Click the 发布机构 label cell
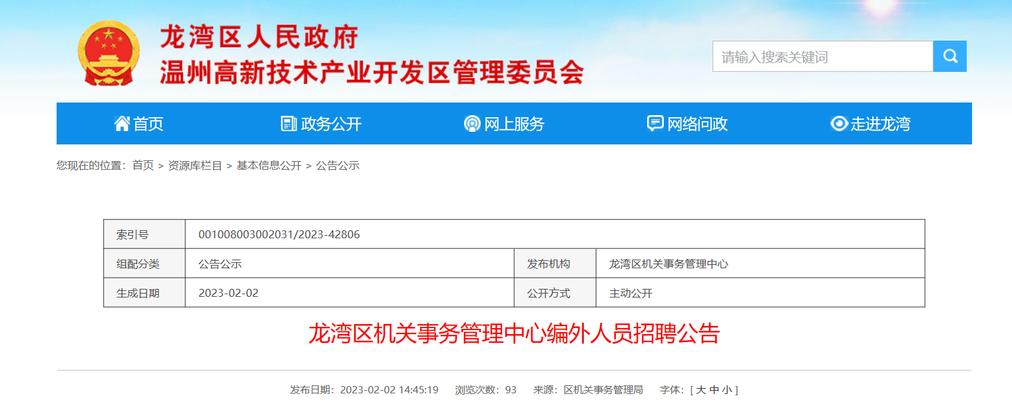The height and width of the screenshot is (414, 1012). (x=555, y=264)
